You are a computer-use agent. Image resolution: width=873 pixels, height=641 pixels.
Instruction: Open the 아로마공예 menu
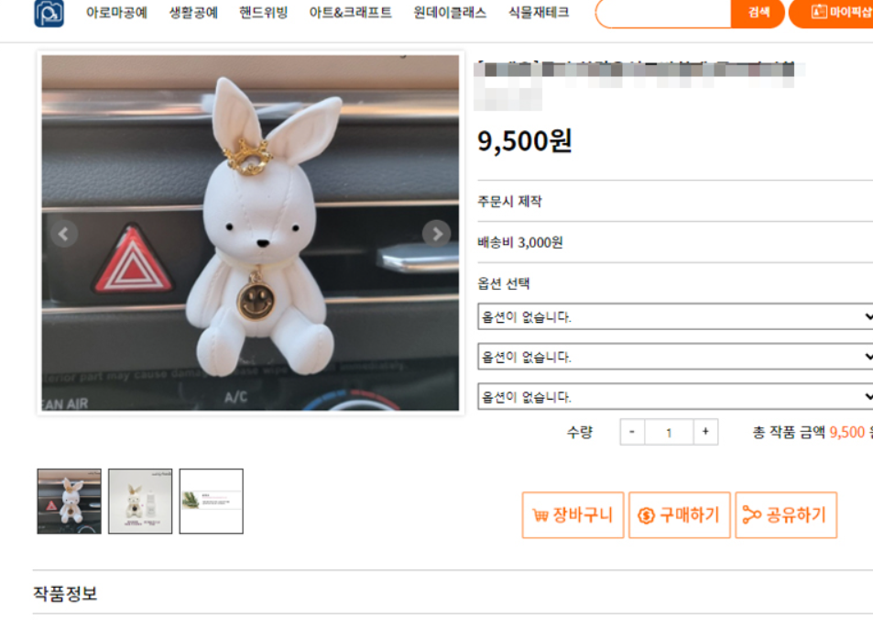point(116,12)
